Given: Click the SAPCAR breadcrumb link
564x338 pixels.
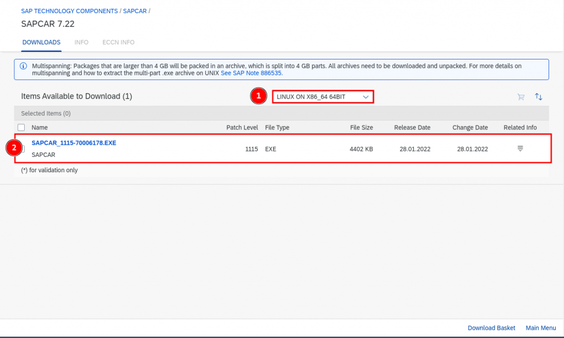Looking at the screenshot, I should click(x=134, y=11).
